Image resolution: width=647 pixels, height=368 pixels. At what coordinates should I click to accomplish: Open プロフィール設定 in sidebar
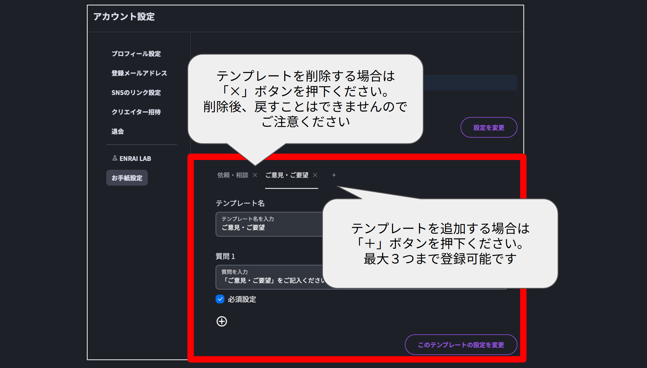point(136,54)
